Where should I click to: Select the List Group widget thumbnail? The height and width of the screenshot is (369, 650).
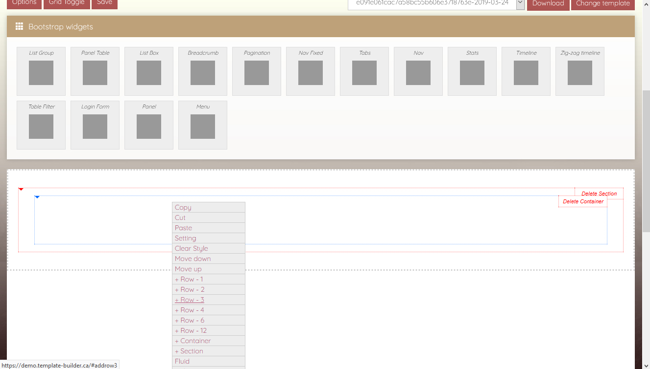[41, 73]
